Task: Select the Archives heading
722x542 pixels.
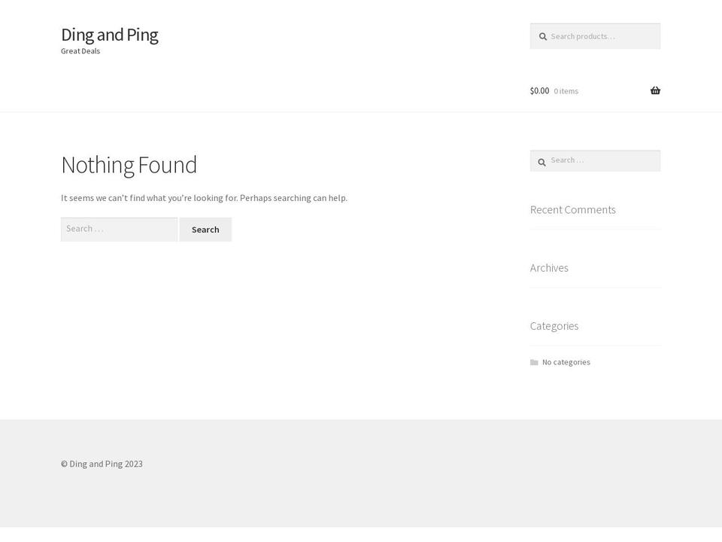Action: click(x=549, y=268)
